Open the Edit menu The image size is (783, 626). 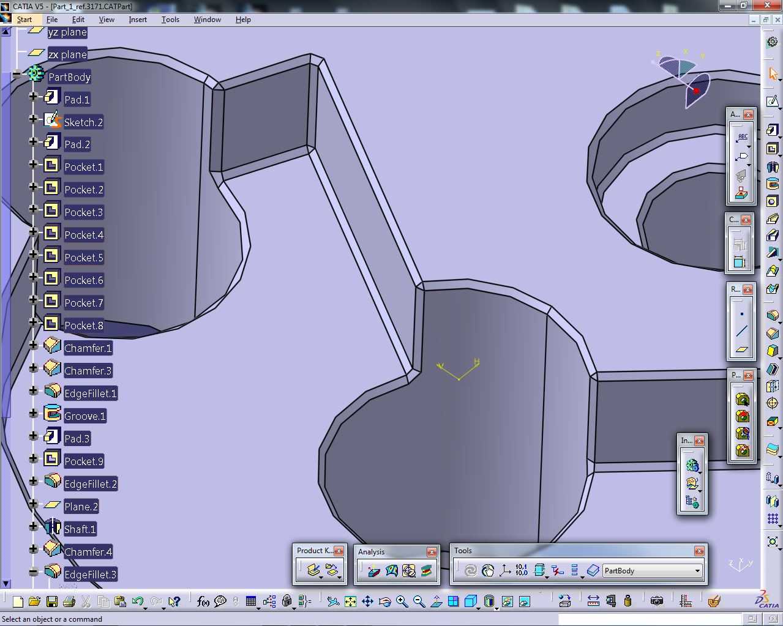pos(78,20)
